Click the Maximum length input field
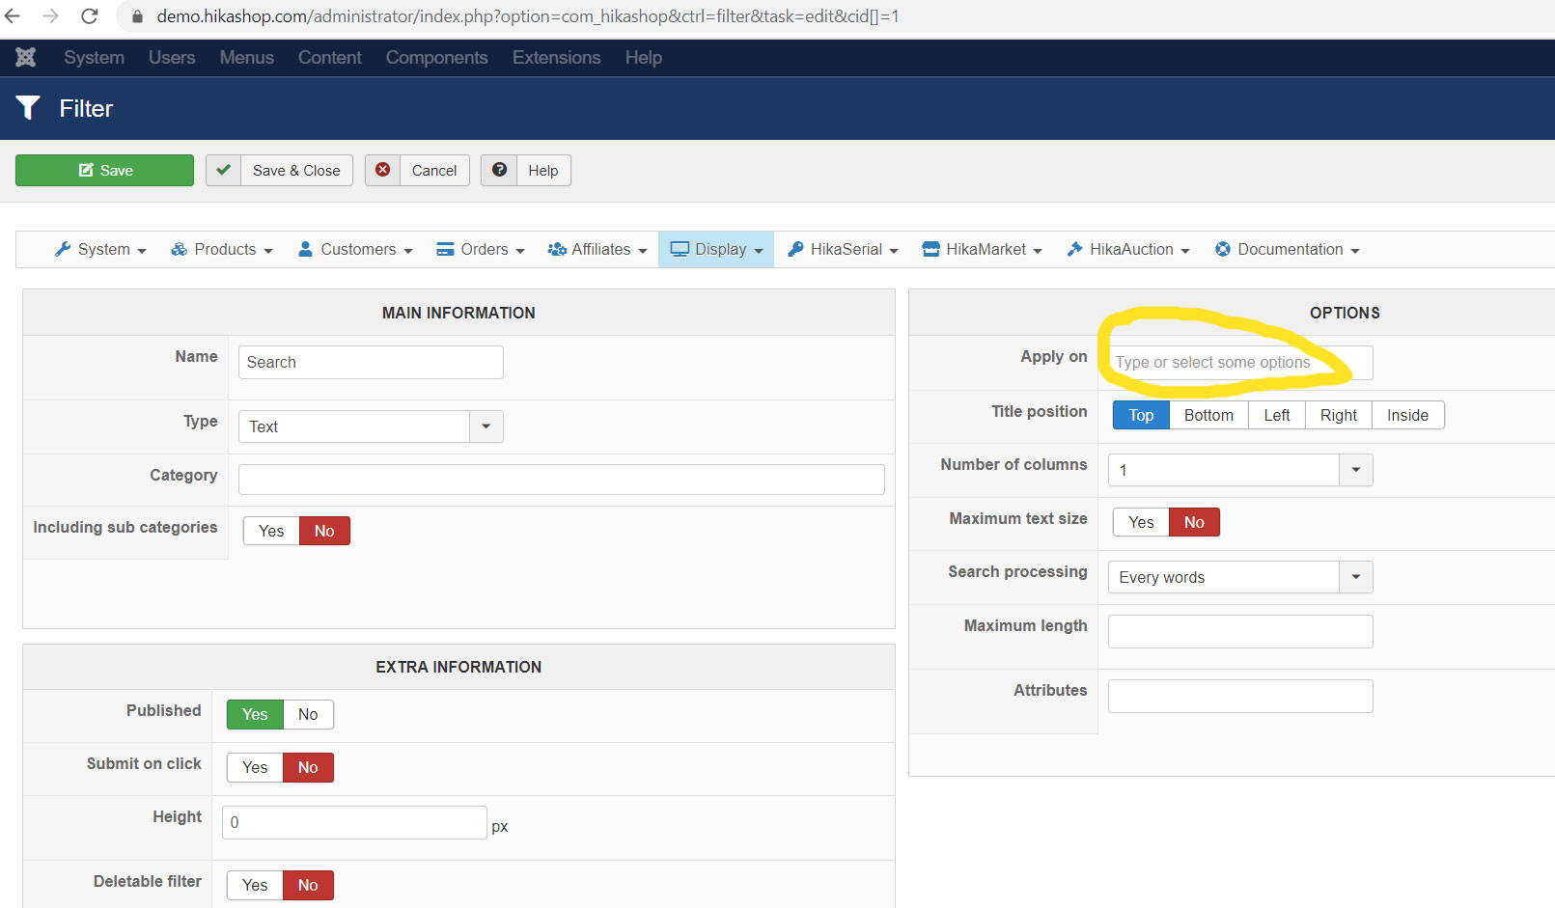 point(1240,631)
